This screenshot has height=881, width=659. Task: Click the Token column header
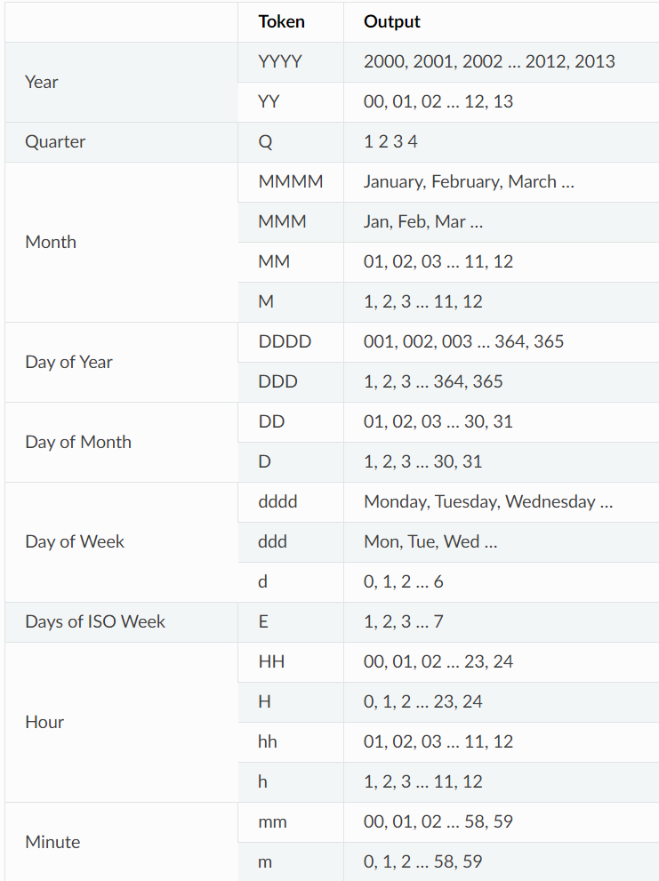tap(281, 21)
